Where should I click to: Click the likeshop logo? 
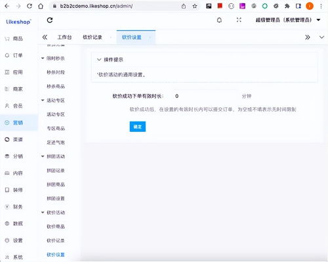coord(18,22)
